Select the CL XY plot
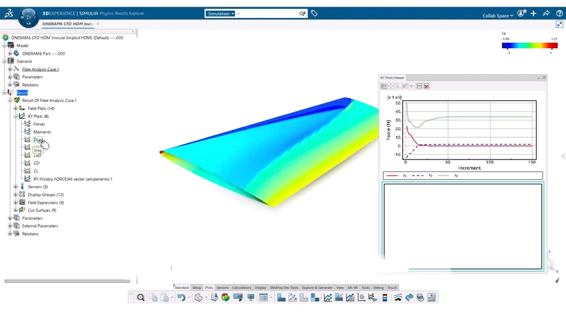 coord(36,171)
